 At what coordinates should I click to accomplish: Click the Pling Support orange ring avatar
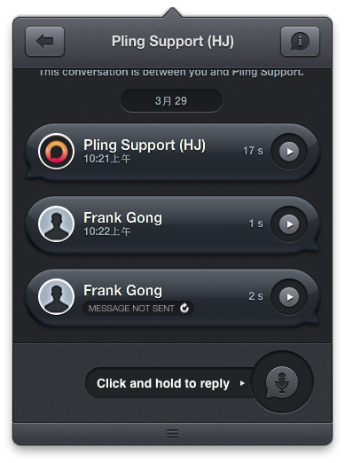click(56, 152)
